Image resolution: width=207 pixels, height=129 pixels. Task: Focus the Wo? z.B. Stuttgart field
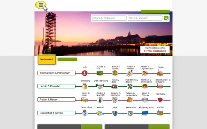[x=145, y=18]
